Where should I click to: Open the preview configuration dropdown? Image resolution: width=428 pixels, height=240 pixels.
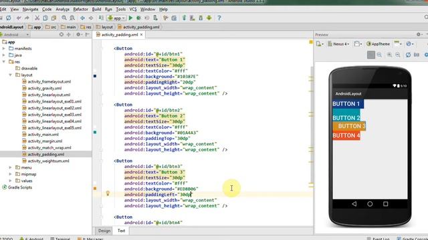[320, 44]
